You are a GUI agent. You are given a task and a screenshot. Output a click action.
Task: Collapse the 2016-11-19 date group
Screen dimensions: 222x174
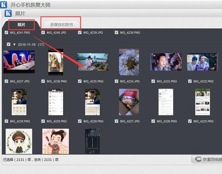[x=14, y=45]
